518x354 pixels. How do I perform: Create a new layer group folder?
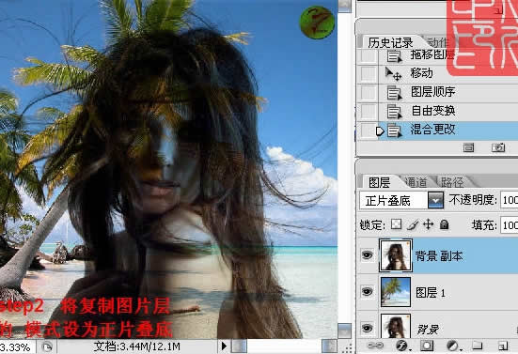477,346
